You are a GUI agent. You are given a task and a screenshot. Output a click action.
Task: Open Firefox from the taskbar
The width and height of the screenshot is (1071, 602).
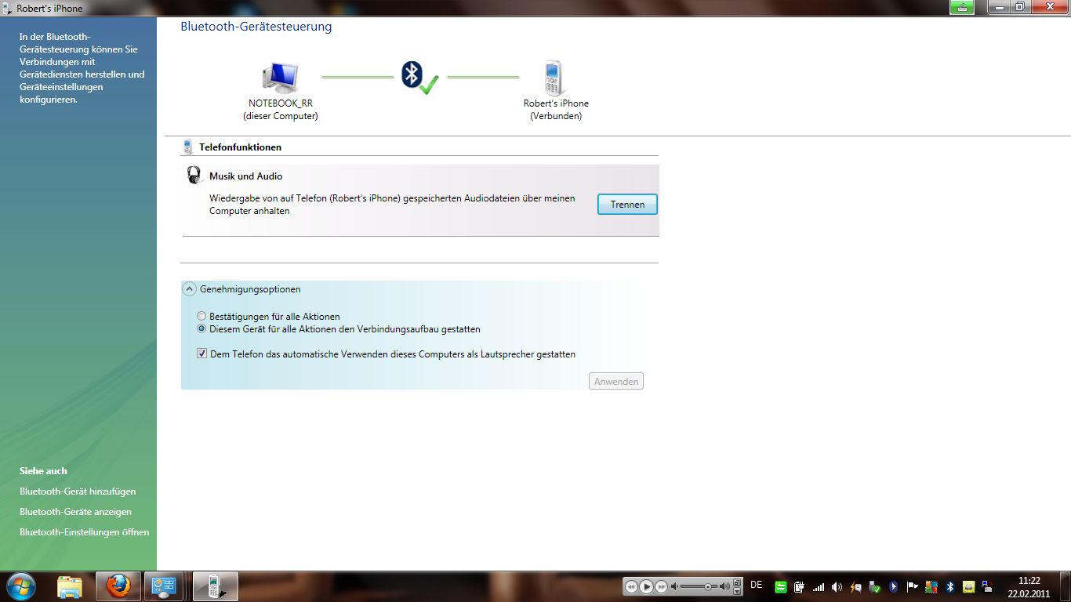(x=118, y=586)
